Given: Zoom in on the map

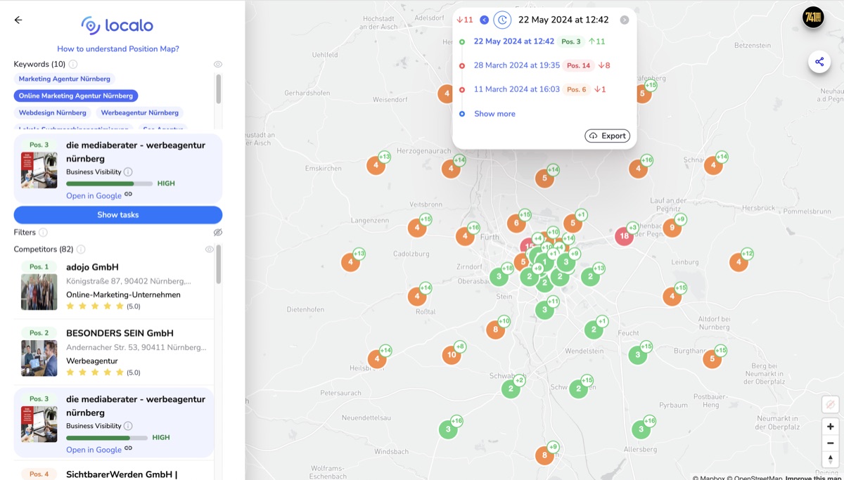Looking at the screenshot, I should pos(831,427).
